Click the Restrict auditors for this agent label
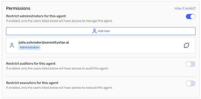This screenshot has height=99, width=201. [31, 64]
